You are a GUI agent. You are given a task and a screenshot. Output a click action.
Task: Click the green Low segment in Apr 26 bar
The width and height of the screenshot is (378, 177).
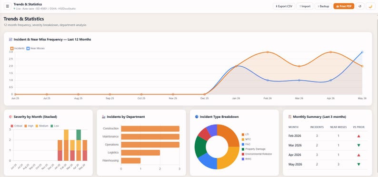point(79,135)
